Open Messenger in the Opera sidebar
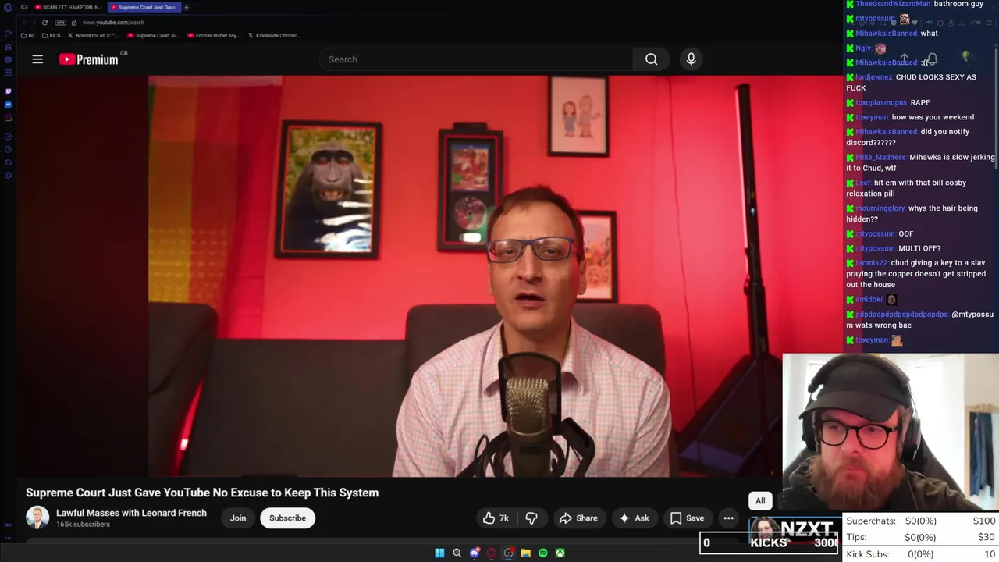Image resolution: width=999 pixels, height=562 pixels. pos(8,105)
